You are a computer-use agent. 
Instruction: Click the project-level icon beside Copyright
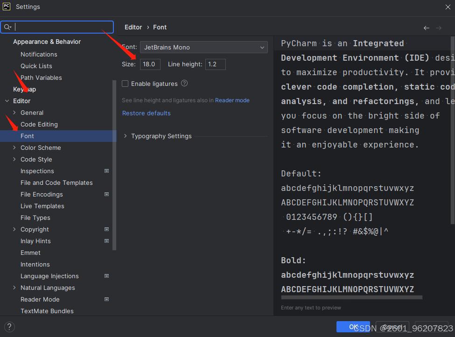click(x=106, y=229)
